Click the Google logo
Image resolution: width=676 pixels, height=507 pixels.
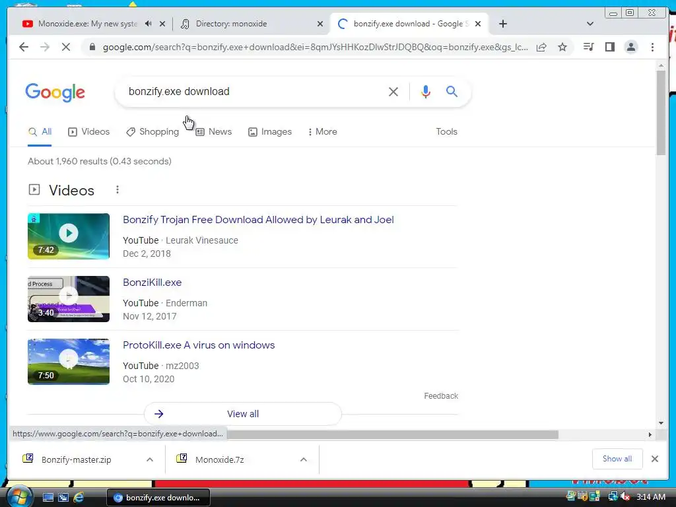point(55,92)
